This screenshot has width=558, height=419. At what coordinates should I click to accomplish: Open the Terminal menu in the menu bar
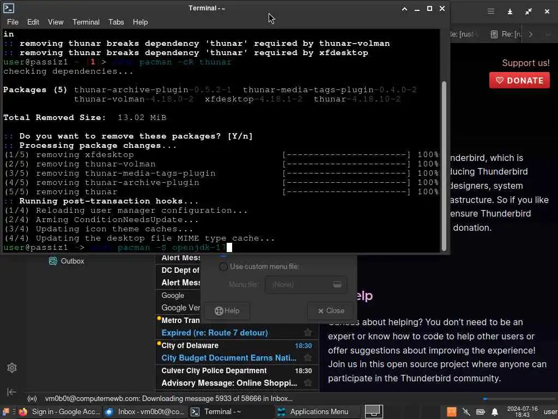(86, 22)
